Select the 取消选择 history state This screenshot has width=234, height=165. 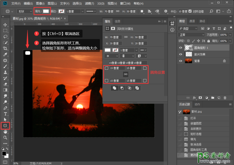tap(204, 144)
